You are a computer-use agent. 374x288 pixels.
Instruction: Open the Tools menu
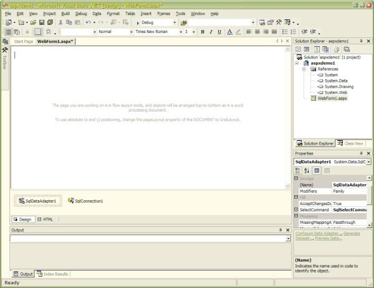click(181, 14)
